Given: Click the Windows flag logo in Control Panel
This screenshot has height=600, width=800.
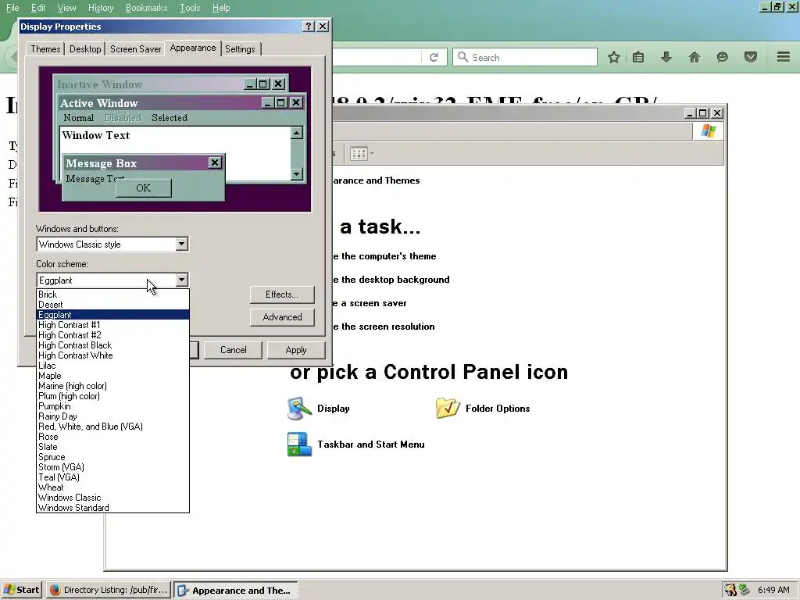Looking at the screenshot, I should [x=708, y=131].
